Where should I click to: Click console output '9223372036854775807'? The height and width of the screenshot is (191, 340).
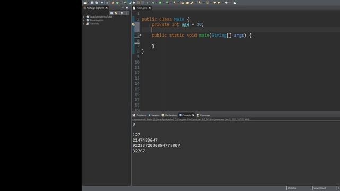156,145
